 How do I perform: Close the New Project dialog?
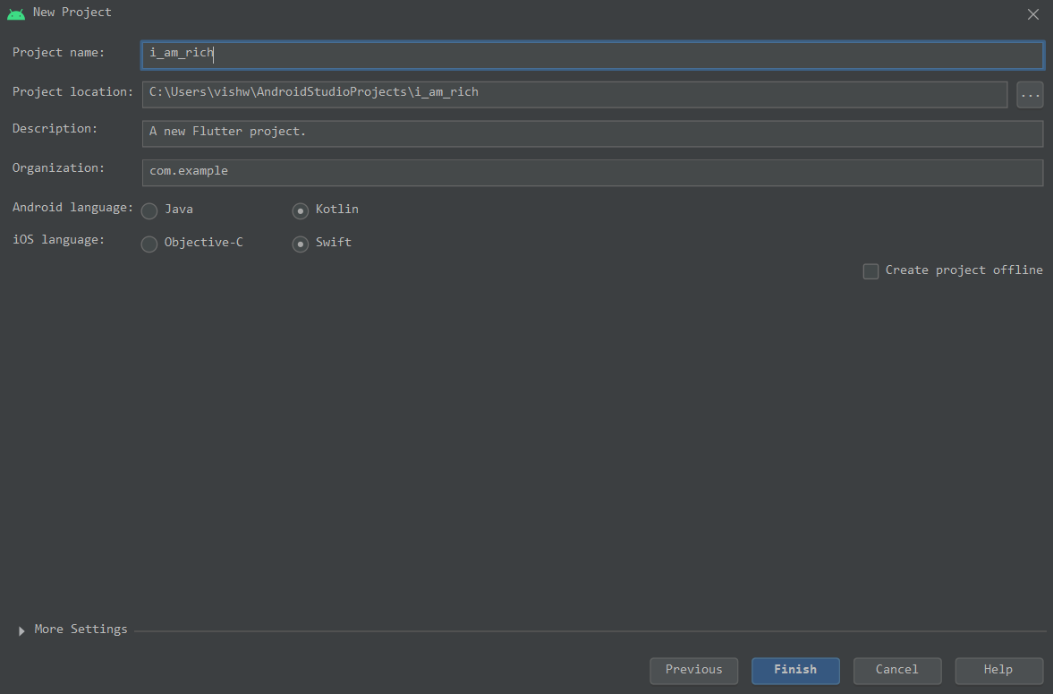(x=1033, y=14)
